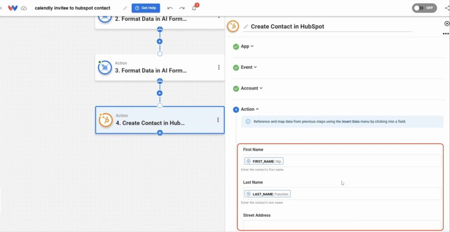Image resolution: width=450 pixels, height=232 pixels.
Task: Click the Workload W logo
Action: (13, 8)
